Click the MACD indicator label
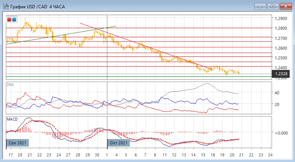Screen dimensions: 295x162 pos(12,119)
